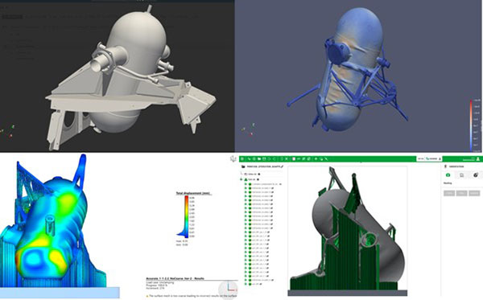Image resolution: width=483 pixels, height=300 pixels.
Task: Toggle visibility of the last tree item
Action: pos(261,284)
